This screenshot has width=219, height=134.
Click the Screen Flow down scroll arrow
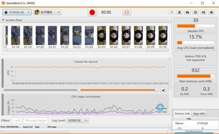(4, 47)
